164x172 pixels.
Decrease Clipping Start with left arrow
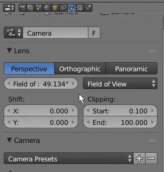click(x=88, y=111)
